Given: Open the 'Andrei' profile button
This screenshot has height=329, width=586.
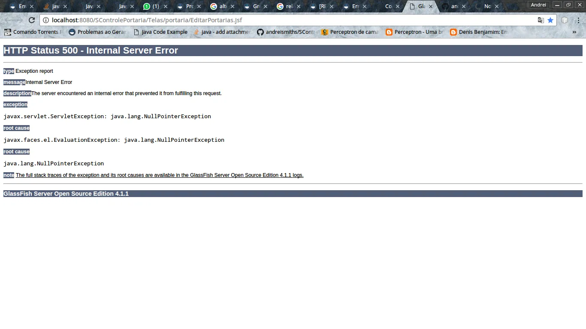Looking at the screenshot, I should pos(538,5).
